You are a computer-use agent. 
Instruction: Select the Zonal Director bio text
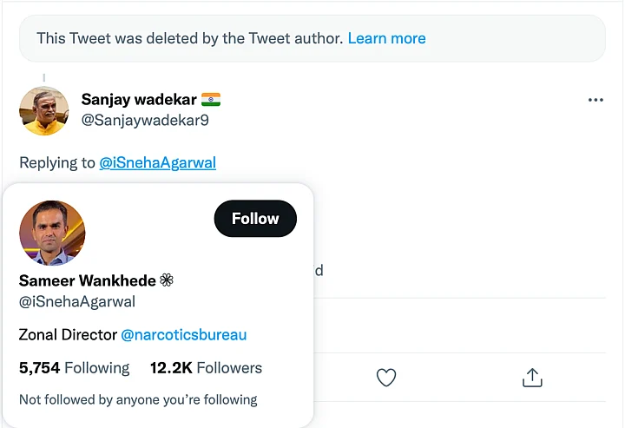point(67,334)
